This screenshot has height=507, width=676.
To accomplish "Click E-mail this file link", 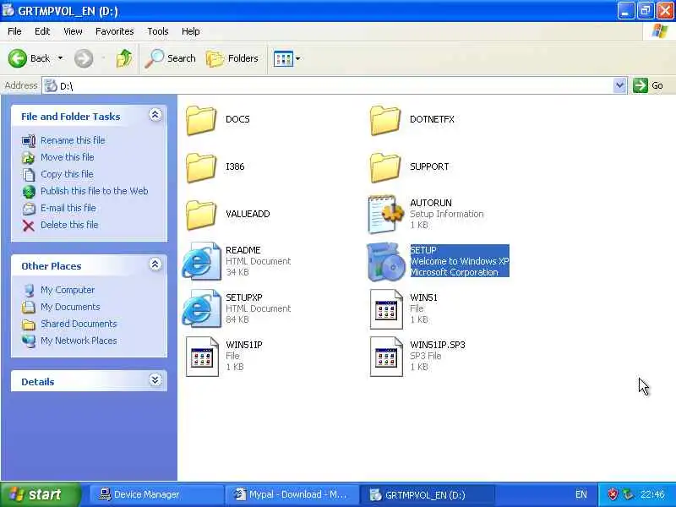I will click(x=68, y=208).
